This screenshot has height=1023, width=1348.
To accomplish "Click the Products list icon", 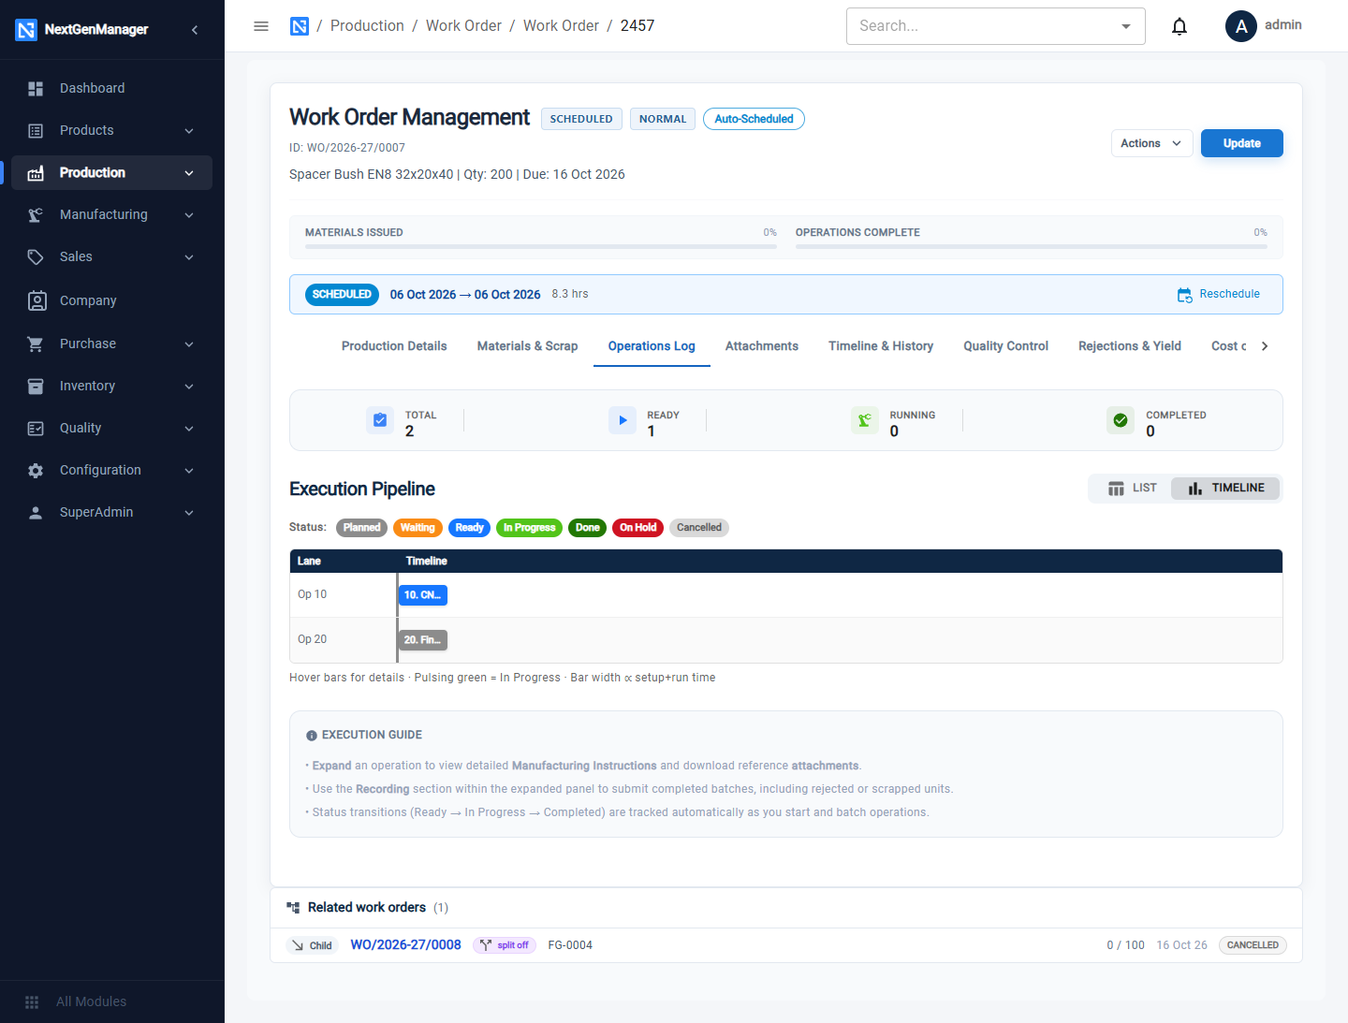I will 36,130.
